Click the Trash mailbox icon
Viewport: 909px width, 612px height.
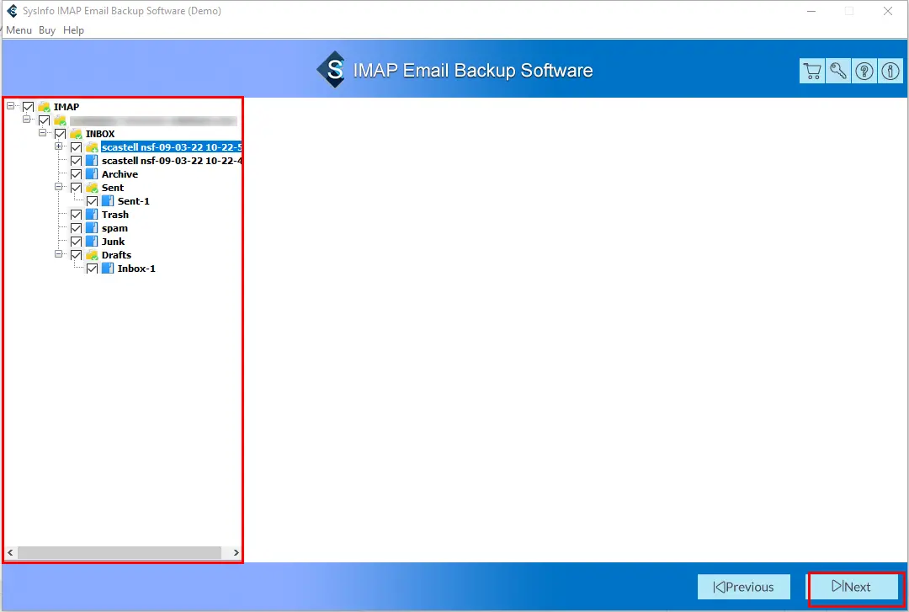coord(92,215)
